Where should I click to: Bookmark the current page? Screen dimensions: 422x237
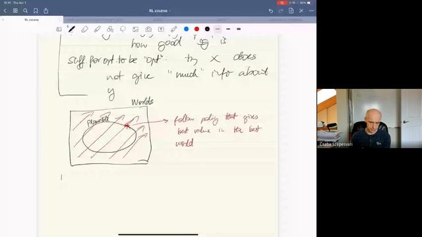[36, 11]
